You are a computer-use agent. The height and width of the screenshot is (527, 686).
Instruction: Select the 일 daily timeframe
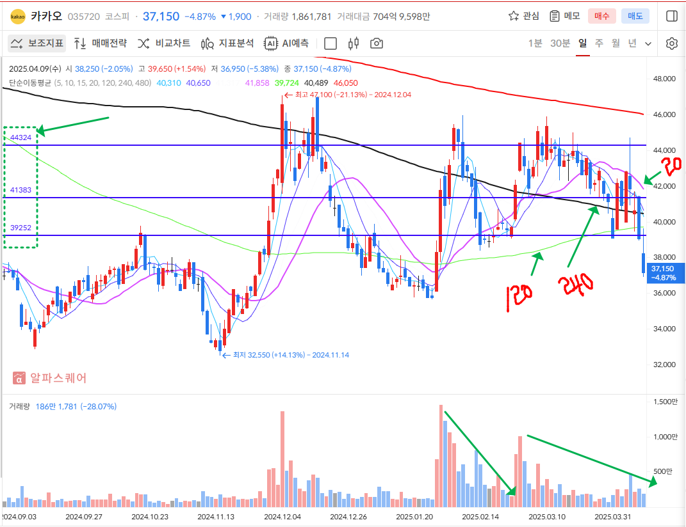(582, 43)
